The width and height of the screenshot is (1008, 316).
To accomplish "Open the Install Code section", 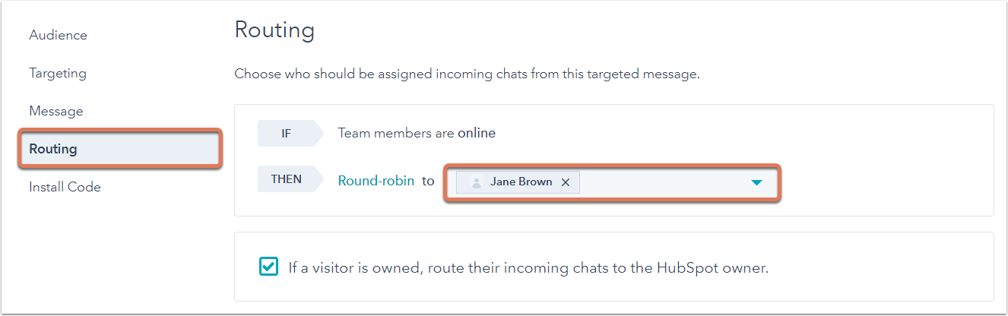I will pyautogui.click(x=65, y=187).
